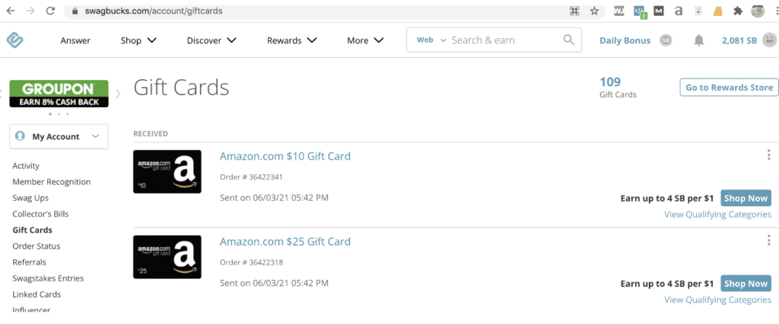Open options for the $10 gift card

point(769,155)
